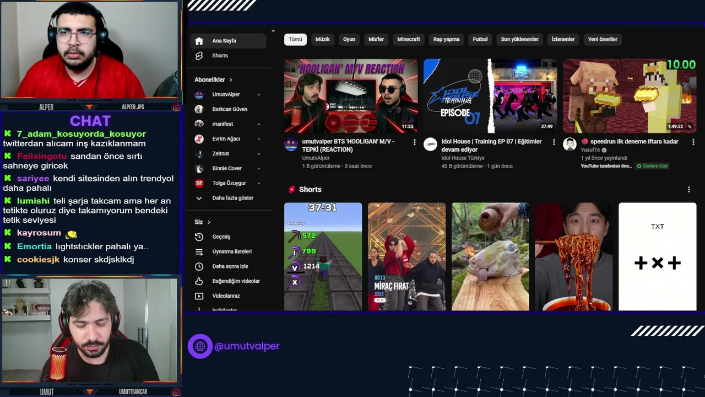Image resolution: width=705 pixels, height=397 pixels.
Task: Select the Futbol filter chip
Action: pyautogui.click(x=480, y=39)
